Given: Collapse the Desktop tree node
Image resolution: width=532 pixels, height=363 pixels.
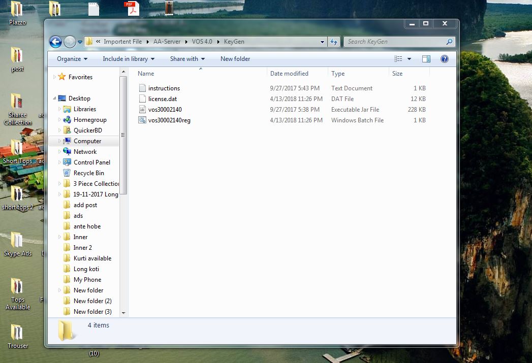Looking at the screenshot, I should pyautogui.click(x=54, y=98).
